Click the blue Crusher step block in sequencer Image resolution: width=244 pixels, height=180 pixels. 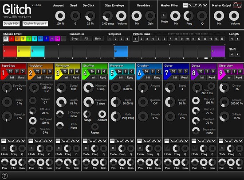(121, 51)
